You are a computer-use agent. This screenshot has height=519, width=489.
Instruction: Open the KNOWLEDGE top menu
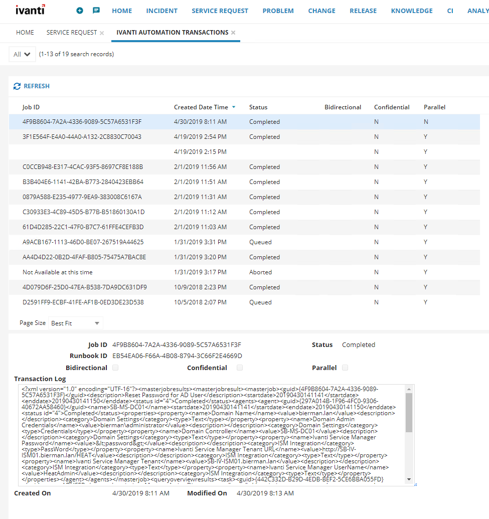412,11
